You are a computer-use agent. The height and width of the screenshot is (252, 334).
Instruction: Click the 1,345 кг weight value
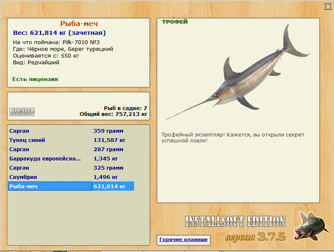pos(106,159)
